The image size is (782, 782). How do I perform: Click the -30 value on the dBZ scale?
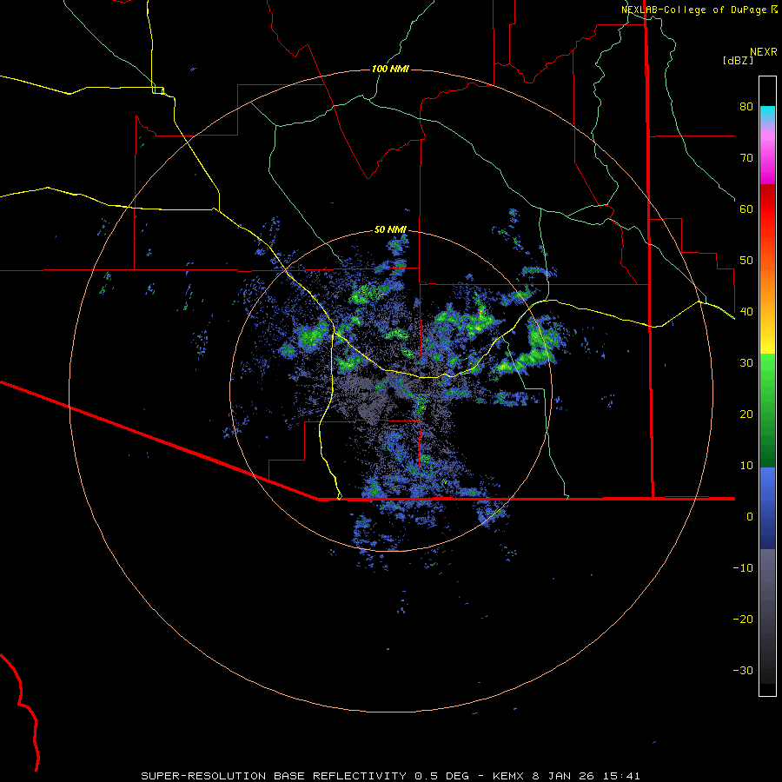(x=743, y=671)
